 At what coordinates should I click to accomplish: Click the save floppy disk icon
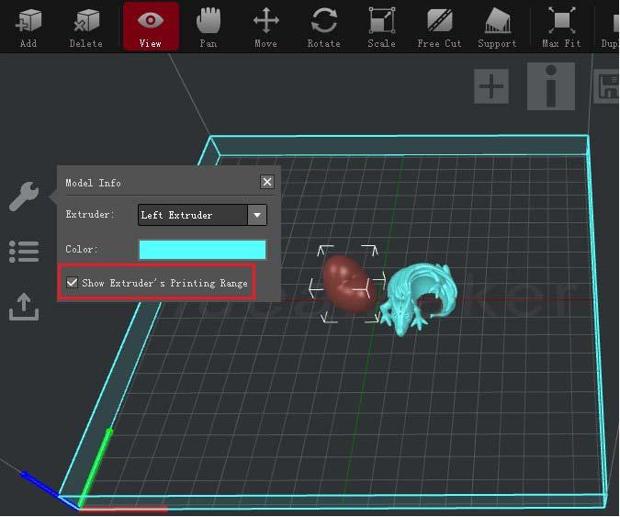point(606,86)
